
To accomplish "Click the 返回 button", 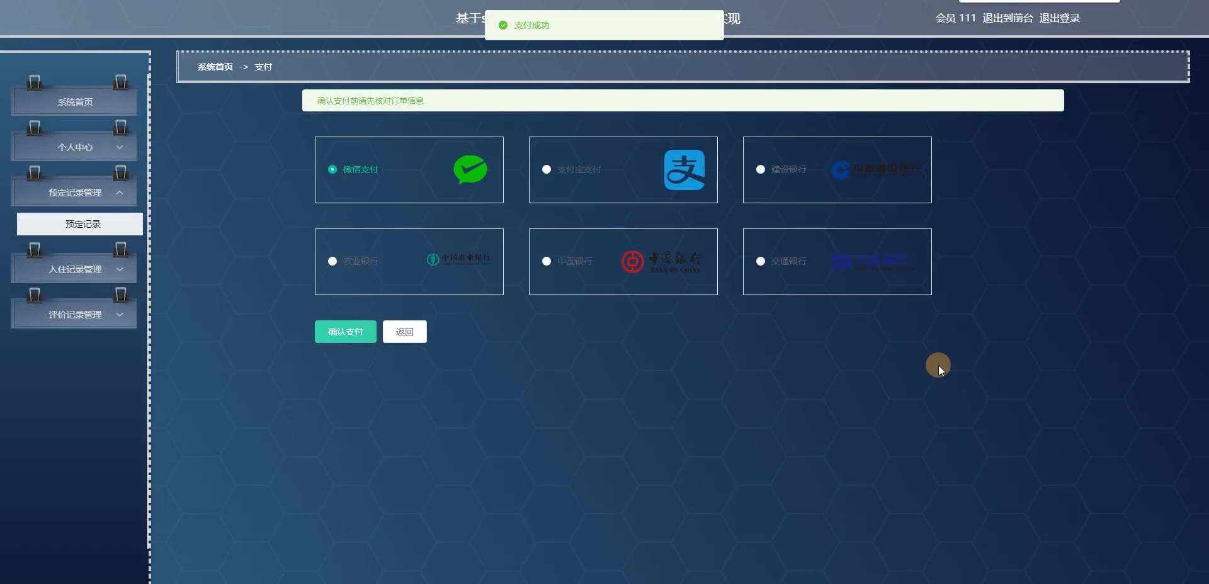I will (x=405, y=332).
